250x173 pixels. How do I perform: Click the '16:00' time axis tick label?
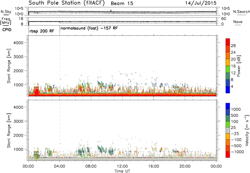[x=153, y=166]
